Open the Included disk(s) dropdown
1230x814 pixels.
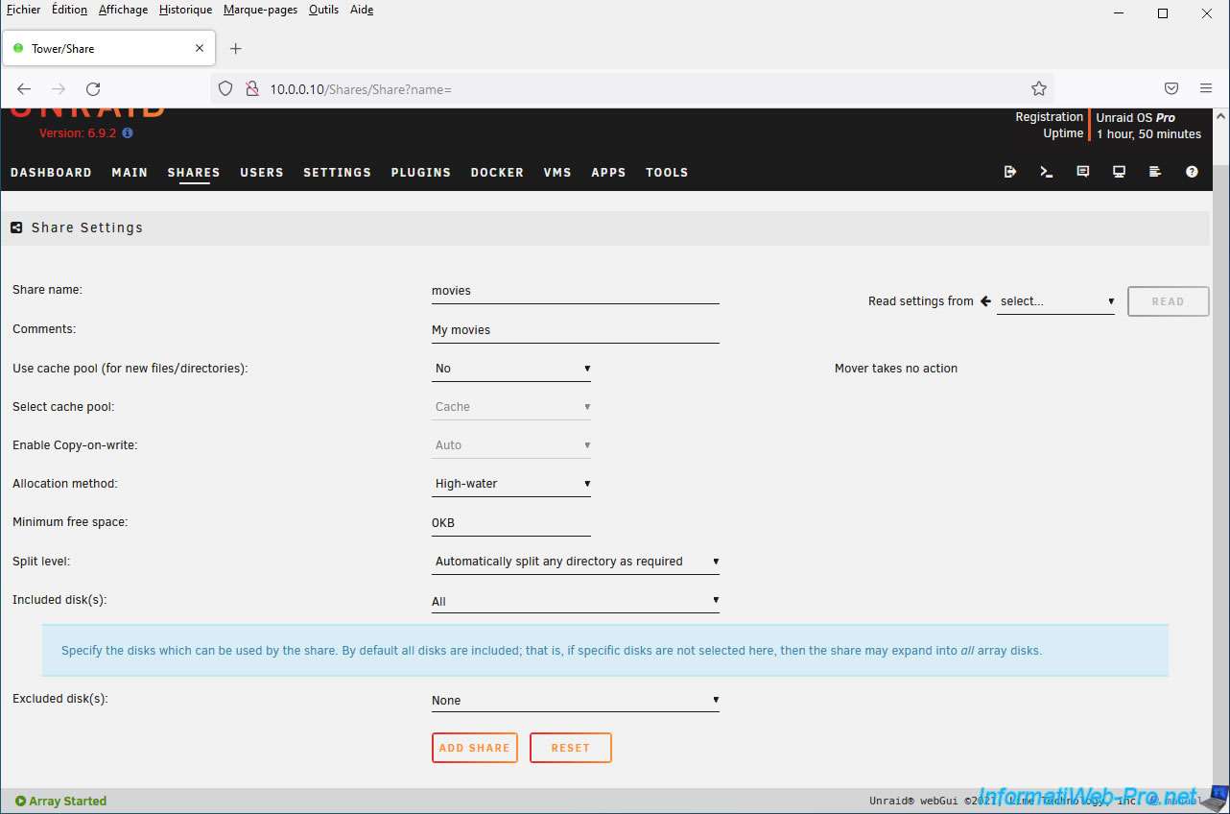click(575, 602)
